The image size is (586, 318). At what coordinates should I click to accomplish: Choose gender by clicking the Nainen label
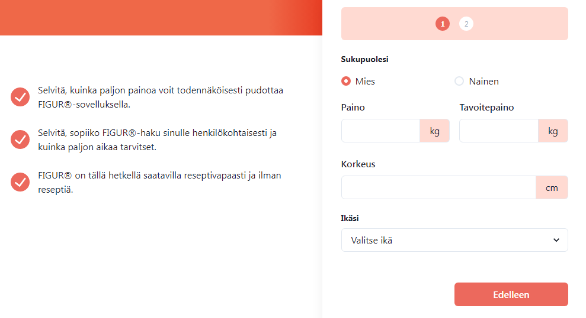[483, 81]
